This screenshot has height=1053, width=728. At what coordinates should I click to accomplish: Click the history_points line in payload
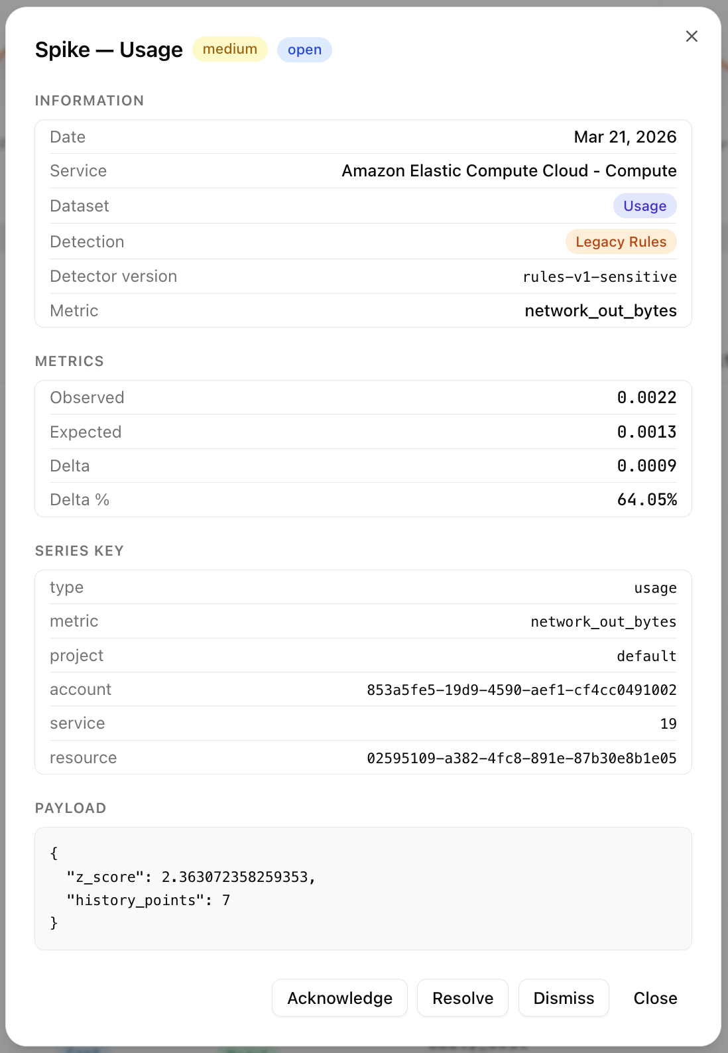point(149,900)
